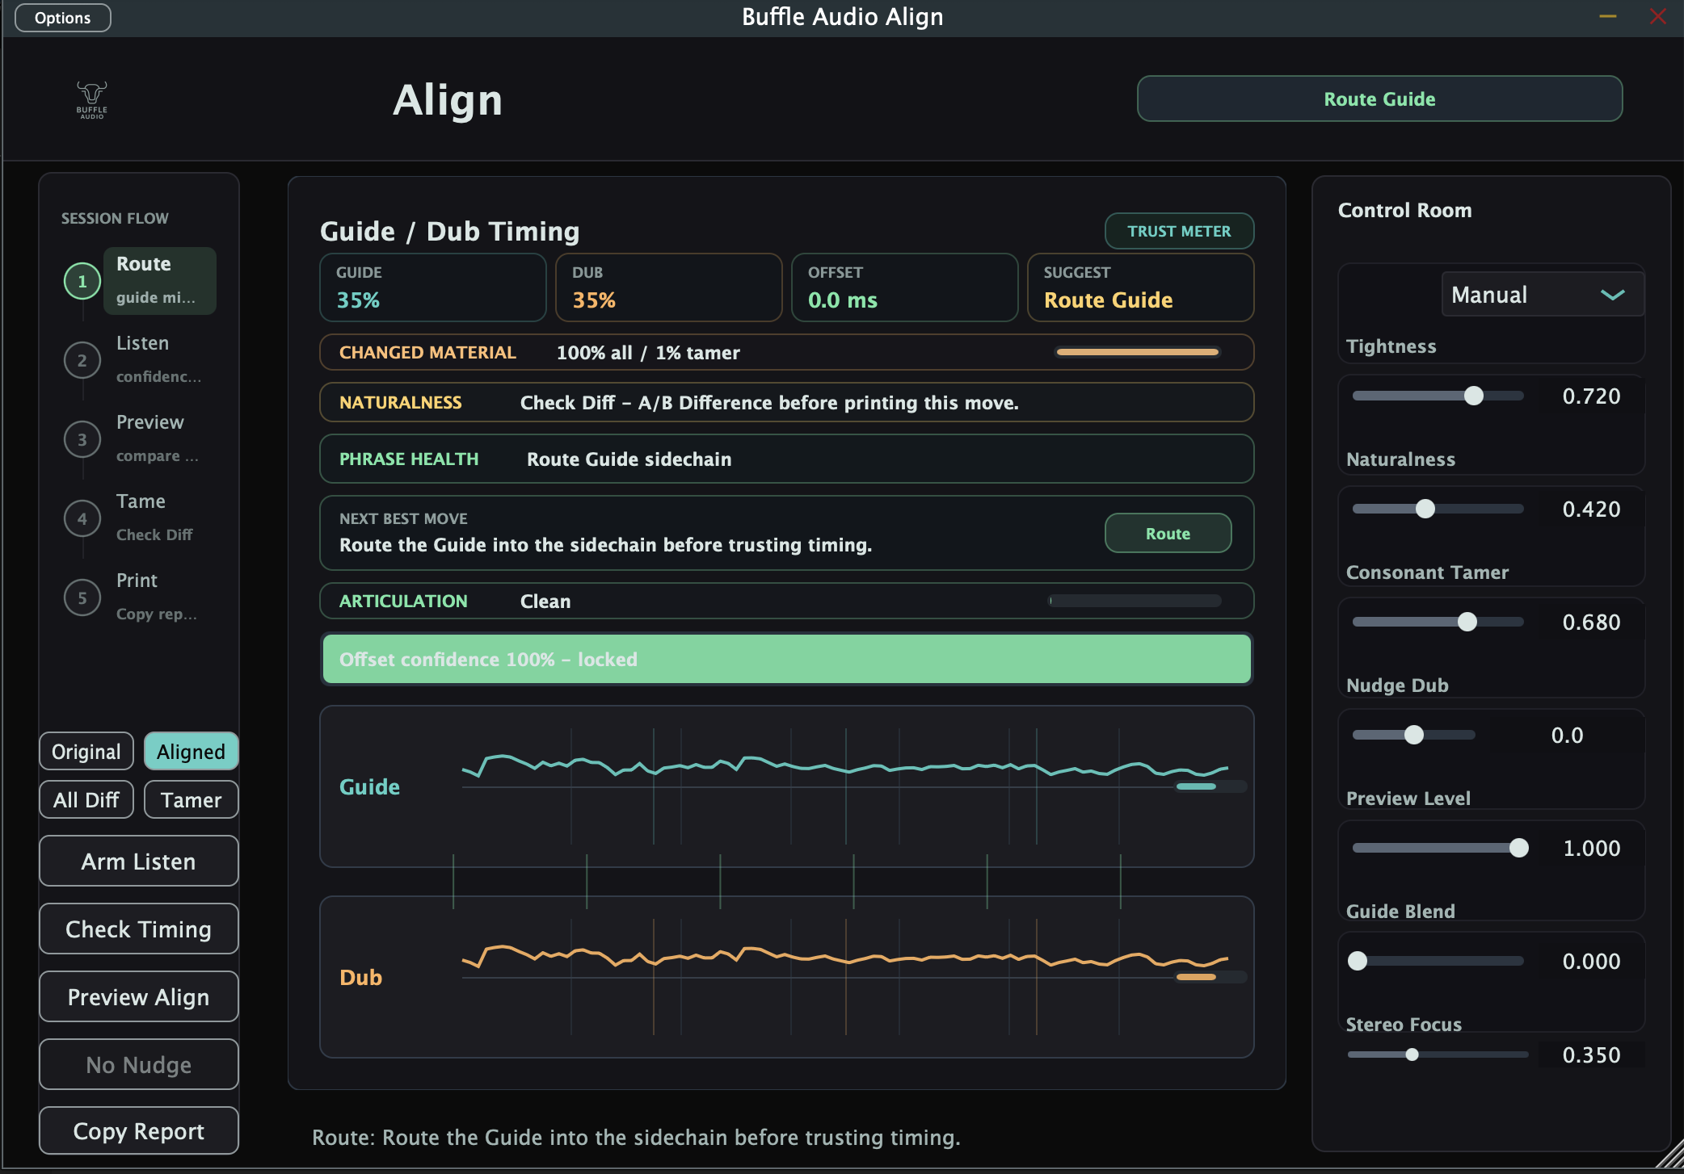Toggle All Diff monitoring

click(x=86, y=800)
